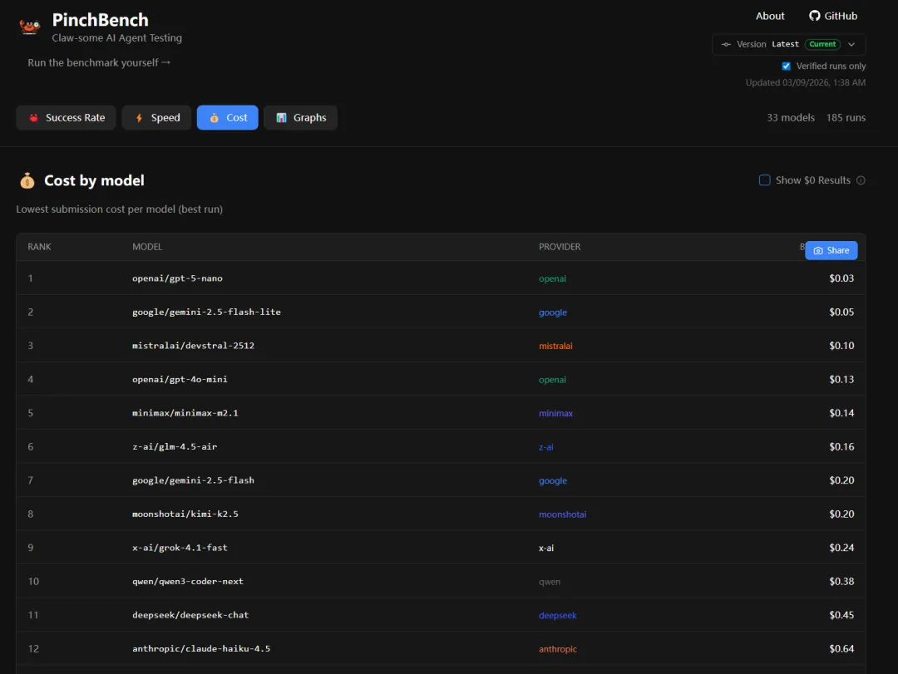Select the anthropic/claude-haiku-4.5 model name

tap(201, 649)
